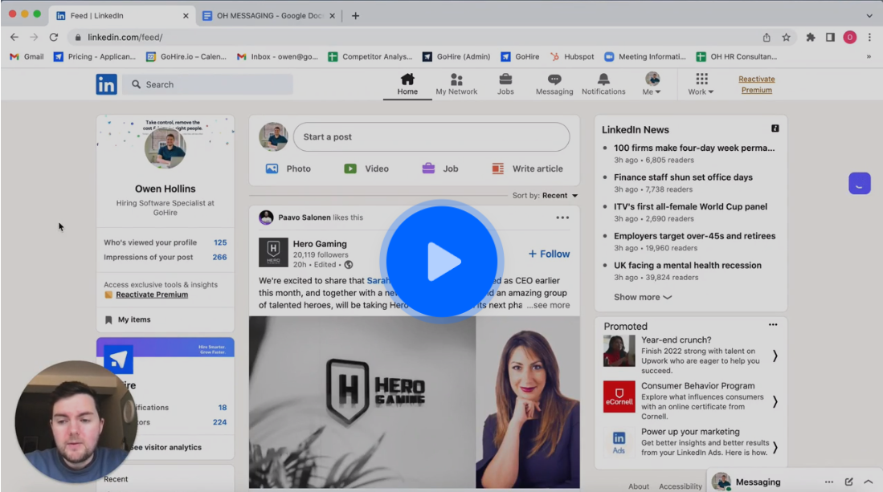Image resolution: width=883 pixels, height=492 pixels.
Task: Click Reactivate Premium in sidebar
Action: (x=152, y=295)
